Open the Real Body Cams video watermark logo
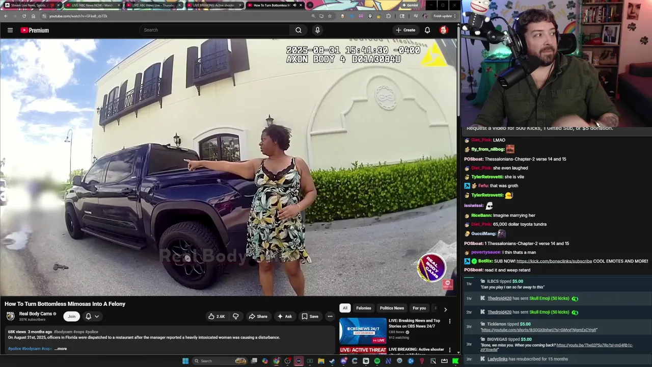 pyautogui.click(x=431, y=268)
